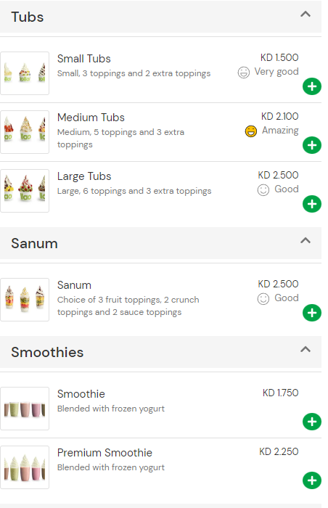Screen dimensions: 328x508
Task: Add Sanum item with plus icon
Action: point(312,313)
